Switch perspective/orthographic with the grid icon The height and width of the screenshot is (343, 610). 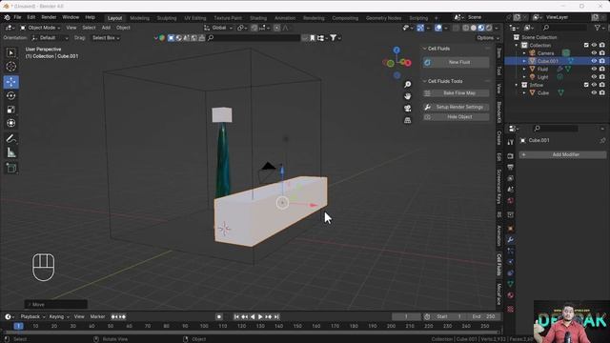pyautogui.click(x=407, y=120)
